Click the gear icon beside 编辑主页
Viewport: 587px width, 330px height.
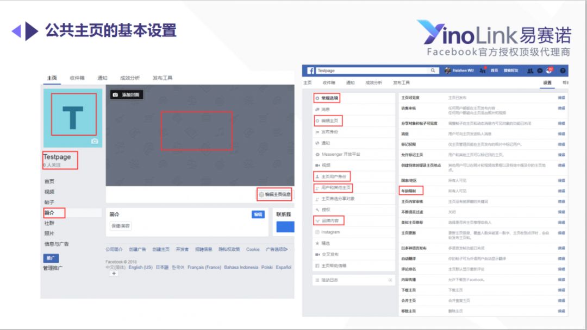pos(317,120)
